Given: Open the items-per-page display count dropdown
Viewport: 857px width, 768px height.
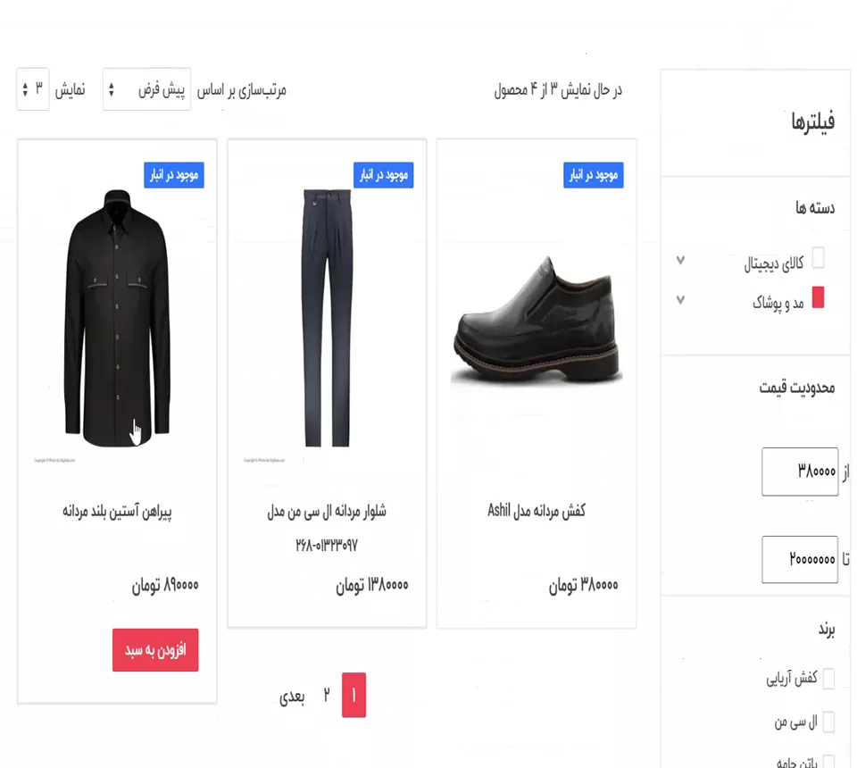Looking at the screenshot, I should (x=33, y=89).
